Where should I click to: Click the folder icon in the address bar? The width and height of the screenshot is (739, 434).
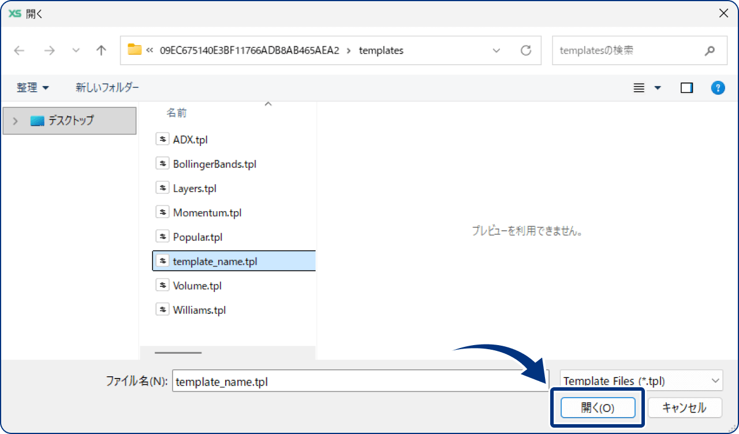[x=135, y=50]
